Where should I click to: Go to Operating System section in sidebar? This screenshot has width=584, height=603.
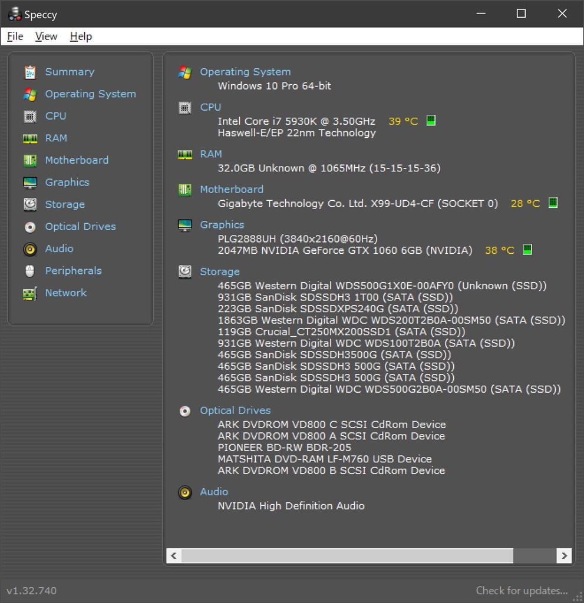91,94
